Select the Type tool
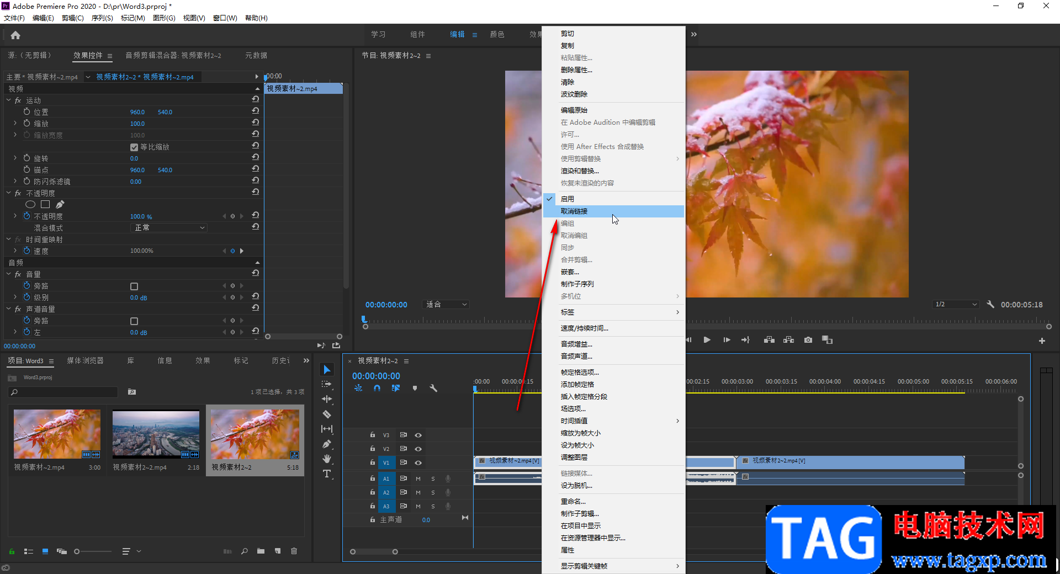The width and height of the screenshot is (1060, 574). pos(327,474)
